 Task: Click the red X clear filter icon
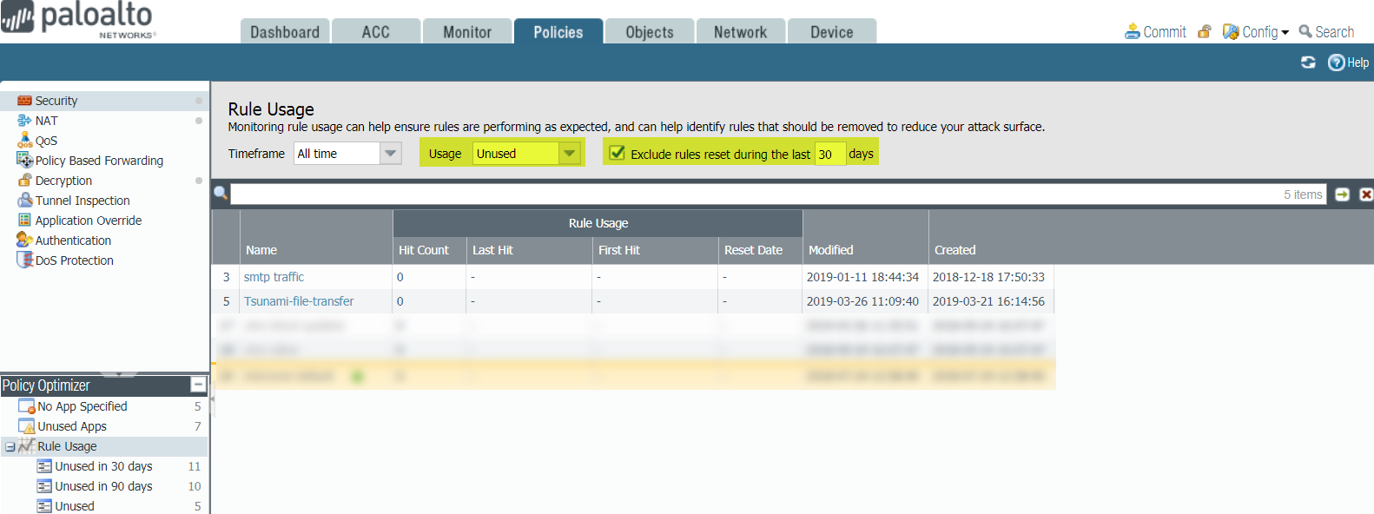click(x=1366, y=194)
